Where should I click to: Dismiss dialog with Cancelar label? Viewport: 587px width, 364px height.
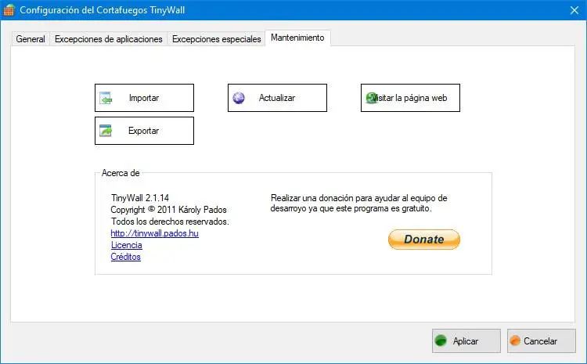540,341
